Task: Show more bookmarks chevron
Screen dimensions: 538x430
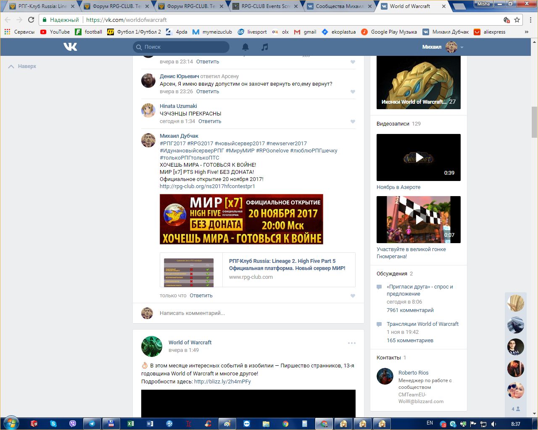Action: coord(527,32)
